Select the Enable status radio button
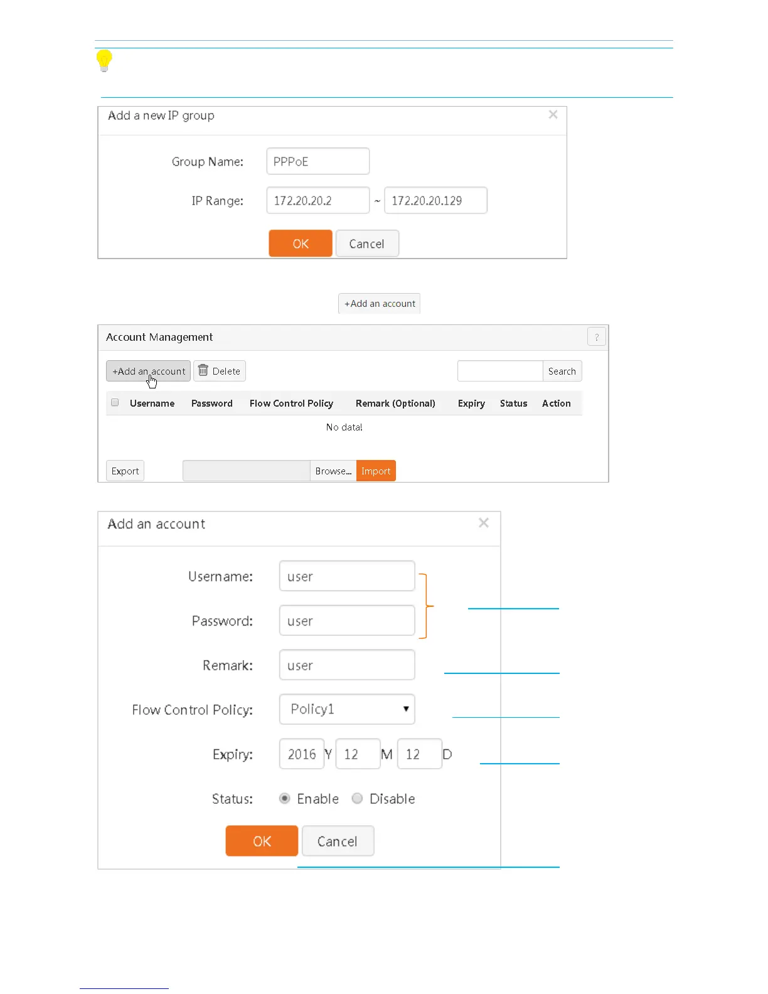 (285, 799)
